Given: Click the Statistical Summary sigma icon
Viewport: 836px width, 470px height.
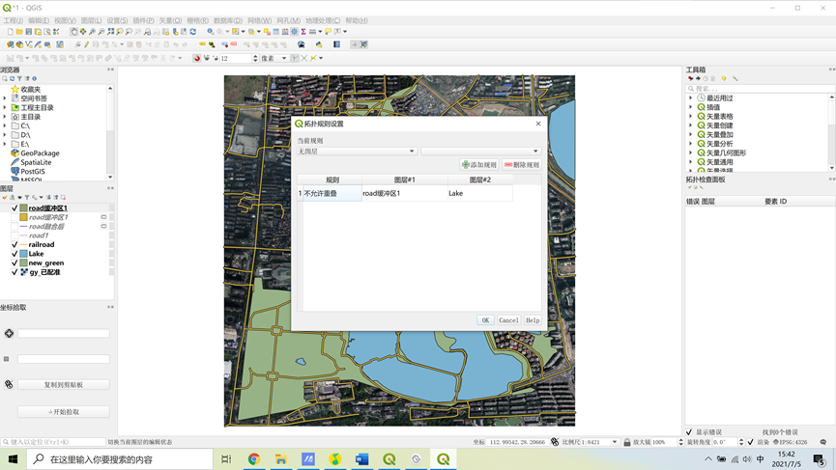Looking at the screenshot, I should (x=303, y=32).
